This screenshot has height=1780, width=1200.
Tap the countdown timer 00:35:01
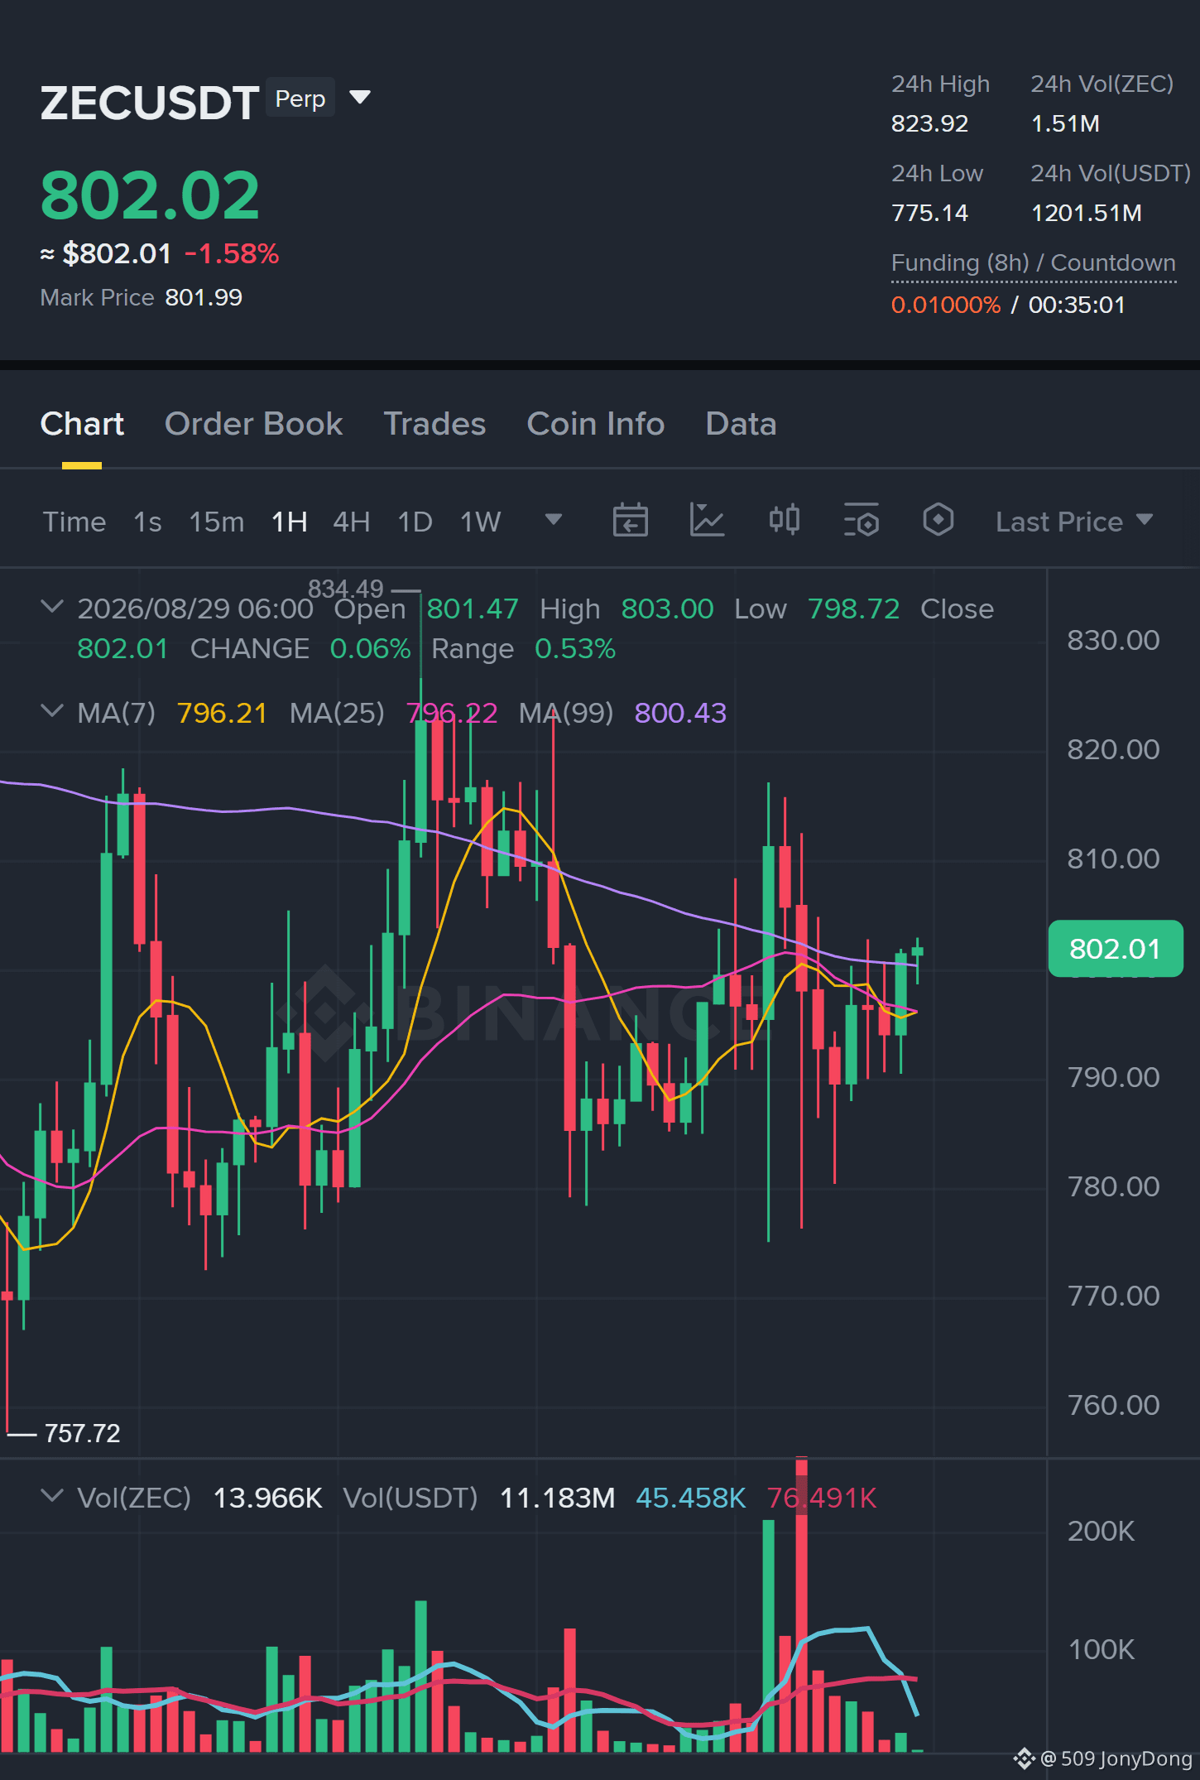[x=1077, y=305]
